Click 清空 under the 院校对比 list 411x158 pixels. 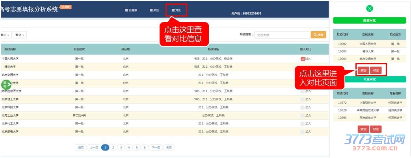click(363, 70)
